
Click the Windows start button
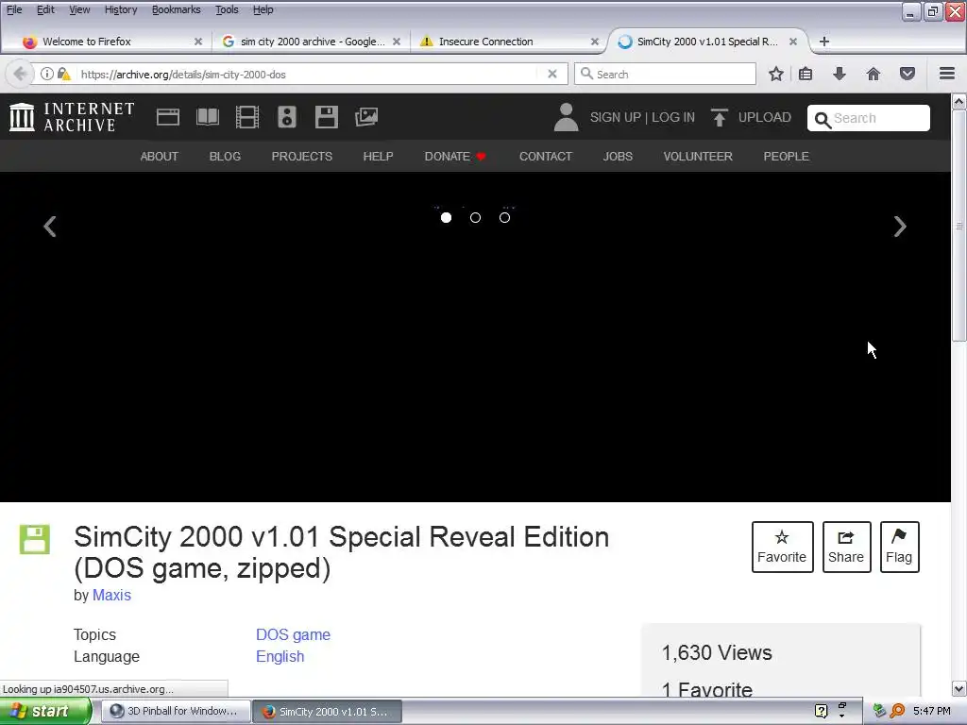[x=45, y=712]
